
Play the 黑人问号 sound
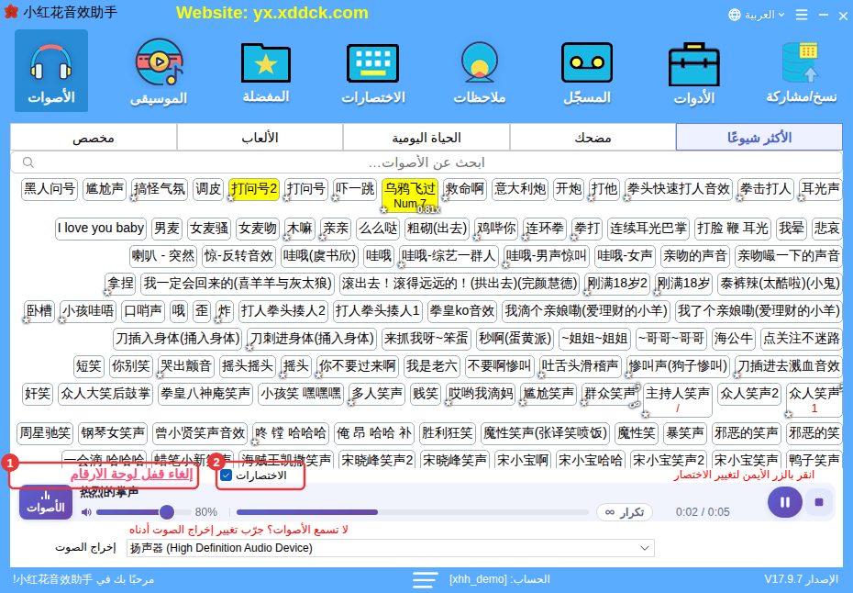click(x=50, y=189)
